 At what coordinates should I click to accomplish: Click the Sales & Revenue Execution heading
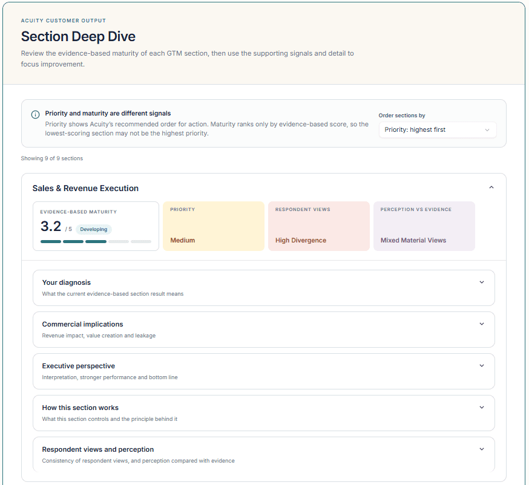pos(85,188)
